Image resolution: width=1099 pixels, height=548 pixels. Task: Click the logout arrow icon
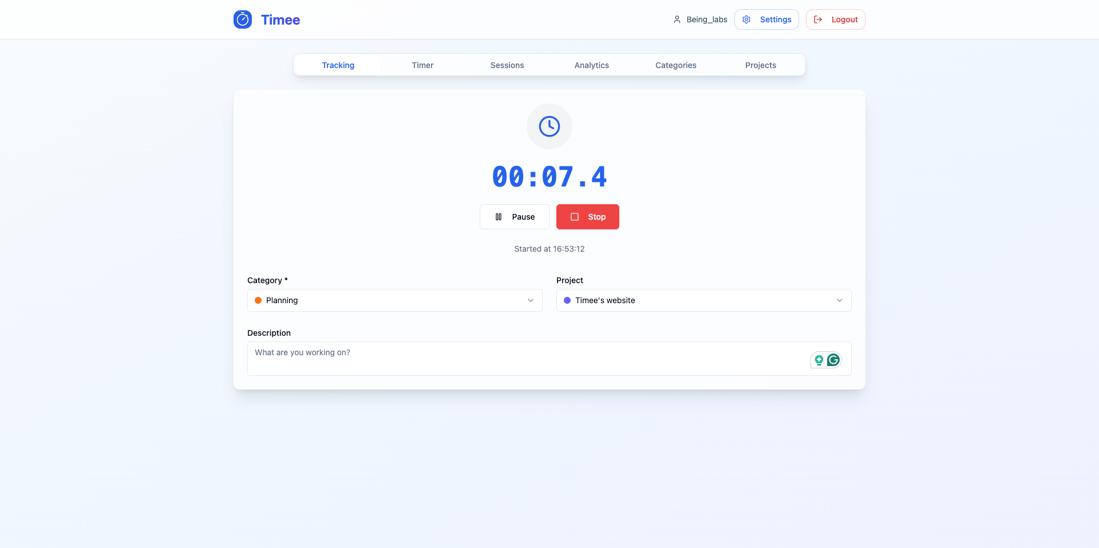[817, 19]
